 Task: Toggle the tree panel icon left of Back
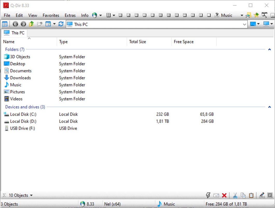pos(5,24)
